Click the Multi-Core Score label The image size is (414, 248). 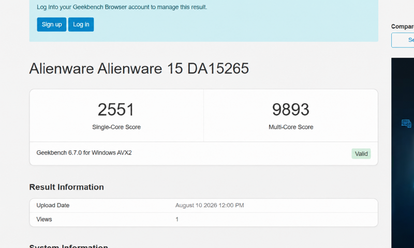[x=291, y=127]
